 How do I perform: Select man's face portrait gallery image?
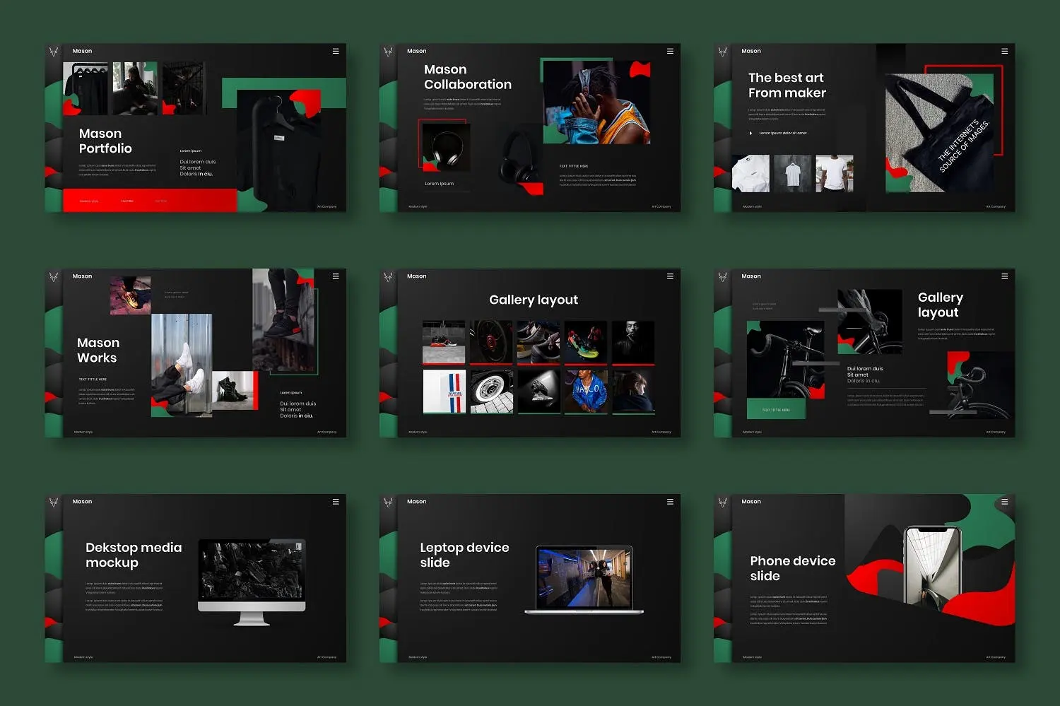click(633, 343)
